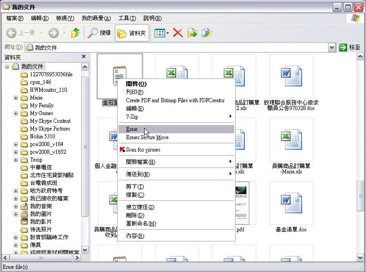366x272 pixels.
Task: Expand the My Games folder node
Action: 16,114
